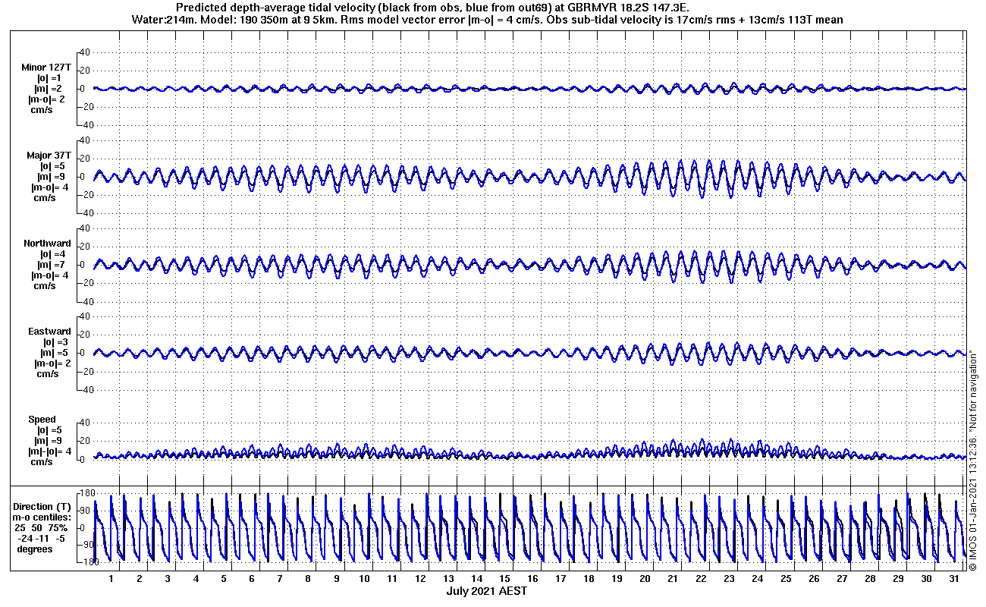Click day '31' on the x-axis

point(953,579)
